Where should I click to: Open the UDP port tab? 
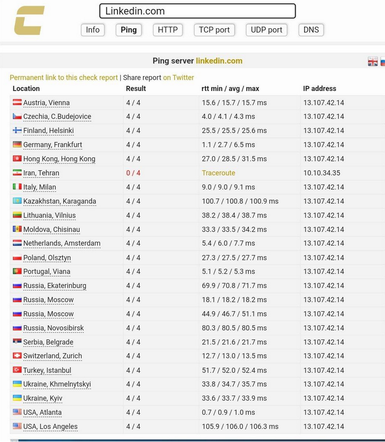(x=266, y=30)
